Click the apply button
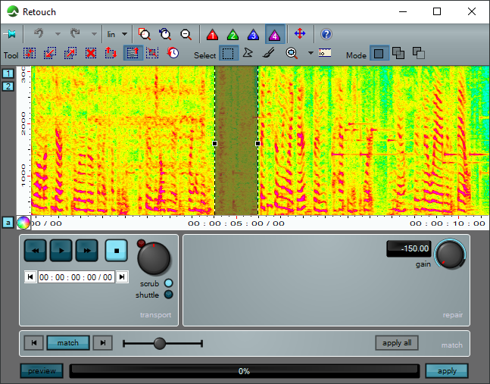The width and height of the screenshot is (490, 384). (447, 371)
